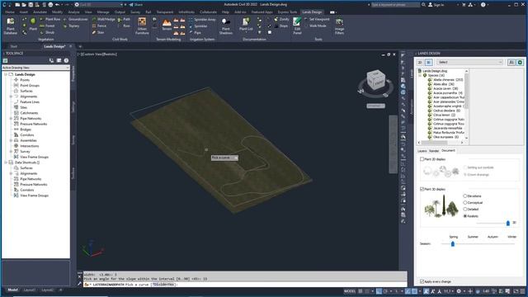Viewport: 528px width, 297px height.
Task: Open the workspace dropdown in title bar
Action: coord(99,5)
